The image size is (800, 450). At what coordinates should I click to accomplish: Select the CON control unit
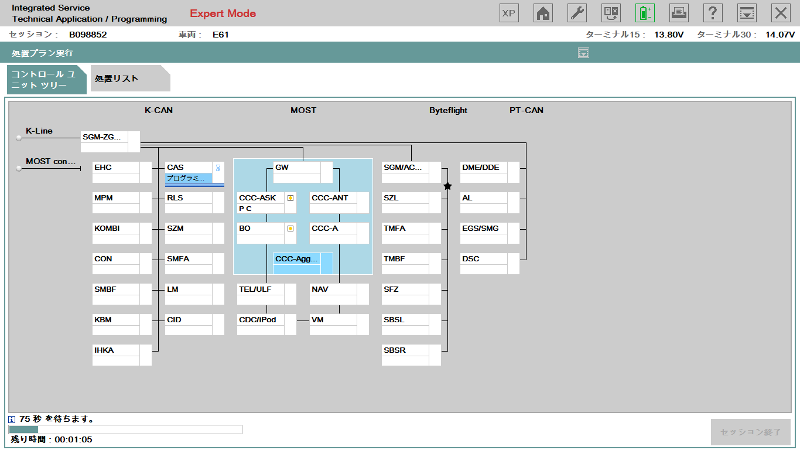click(x=122, y=264)
